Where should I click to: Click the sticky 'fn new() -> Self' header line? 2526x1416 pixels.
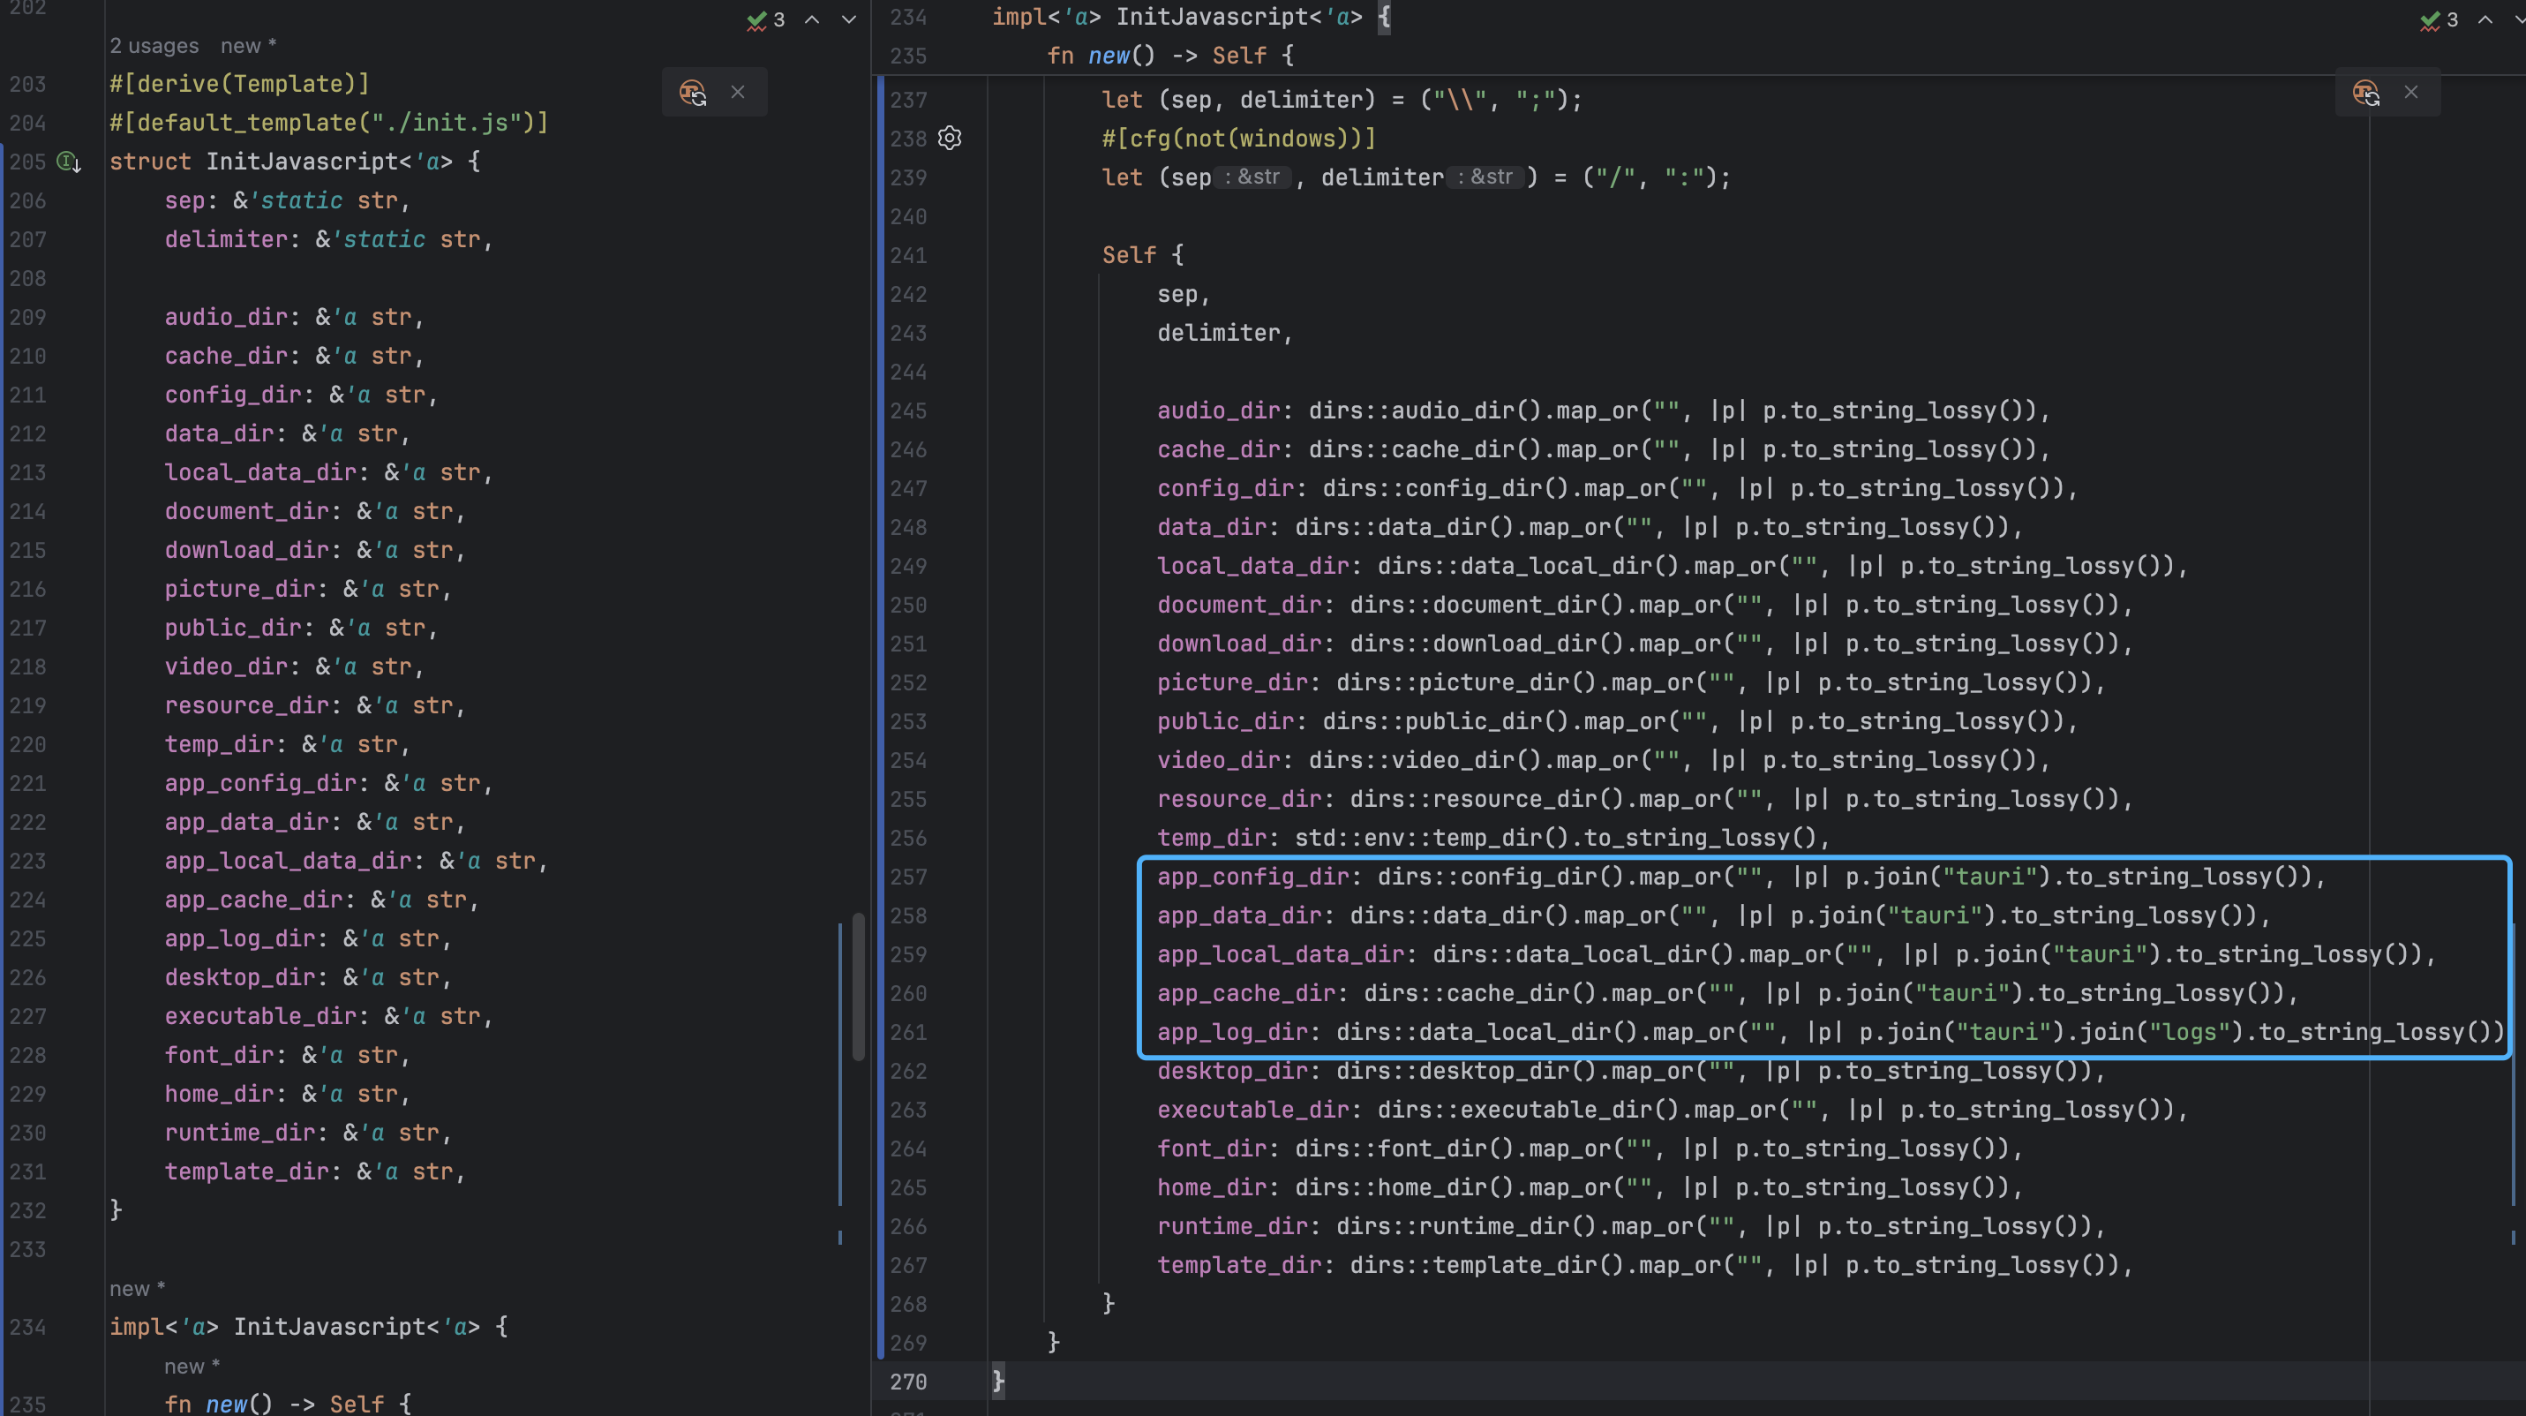(1169, 56)
